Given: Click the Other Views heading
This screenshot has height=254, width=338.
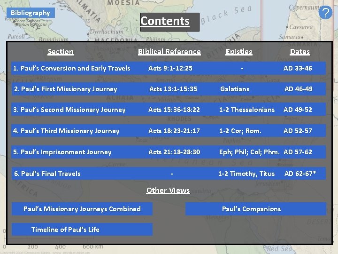Looking at the screenshot, I should (168, 190).
